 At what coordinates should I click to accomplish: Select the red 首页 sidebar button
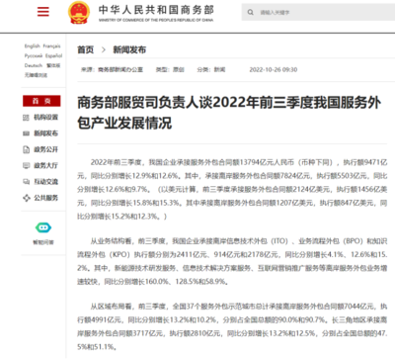(41, 101)
